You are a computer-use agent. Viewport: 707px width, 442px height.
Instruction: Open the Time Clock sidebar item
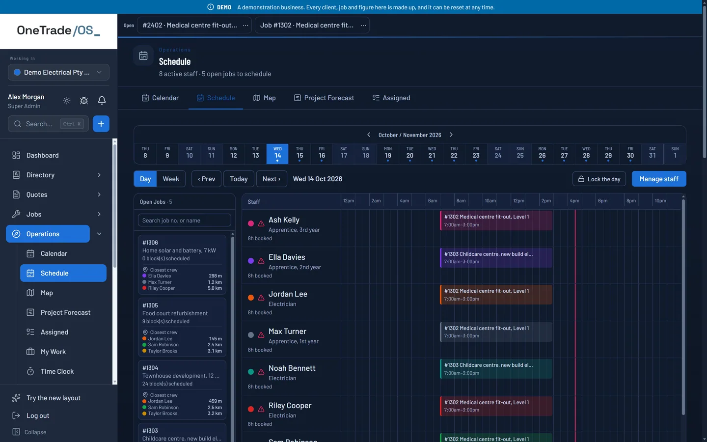63,371
